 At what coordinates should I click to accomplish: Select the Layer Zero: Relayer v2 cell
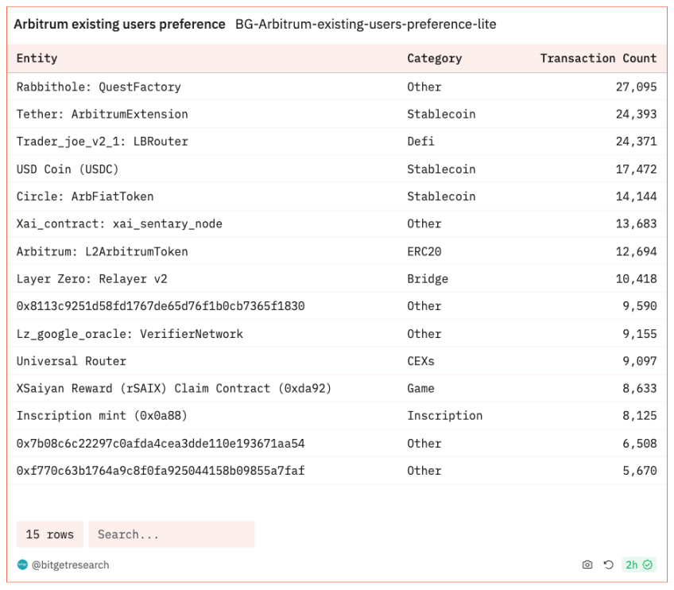[x=91, y=279]
